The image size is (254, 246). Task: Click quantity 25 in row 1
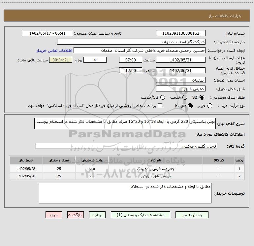coord(59,169)
